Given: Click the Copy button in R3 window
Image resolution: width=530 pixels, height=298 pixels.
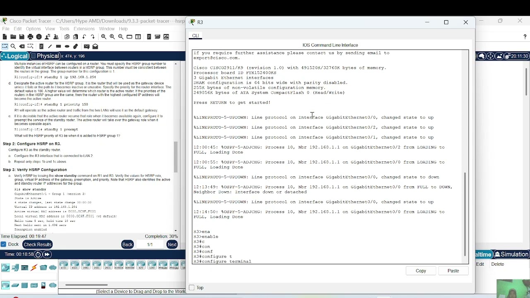Looking at the screenshot, I should (x=421, y=271).
